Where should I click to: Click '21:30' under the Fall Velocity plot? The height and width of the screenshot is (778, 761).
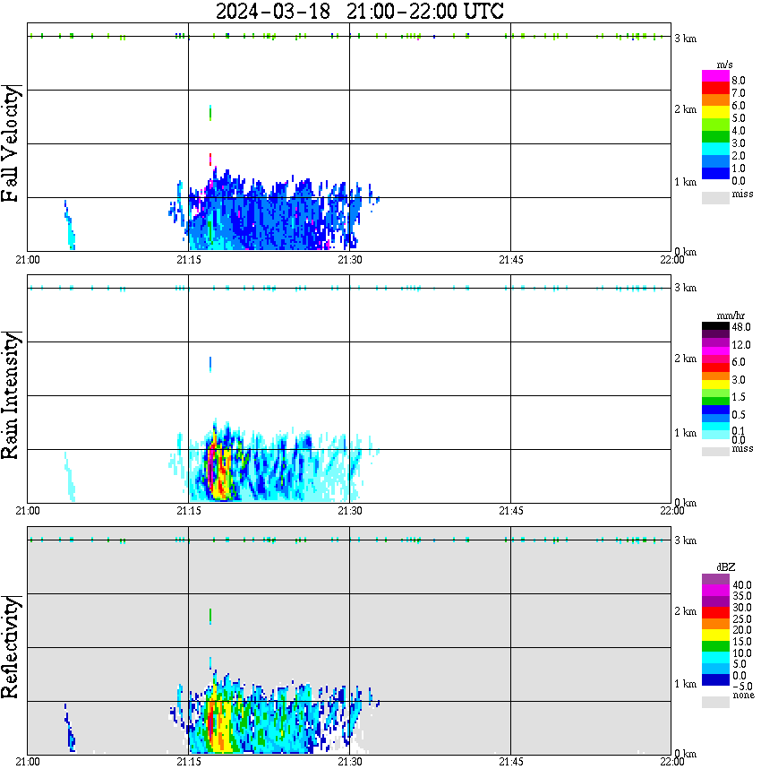pos(349,260)
